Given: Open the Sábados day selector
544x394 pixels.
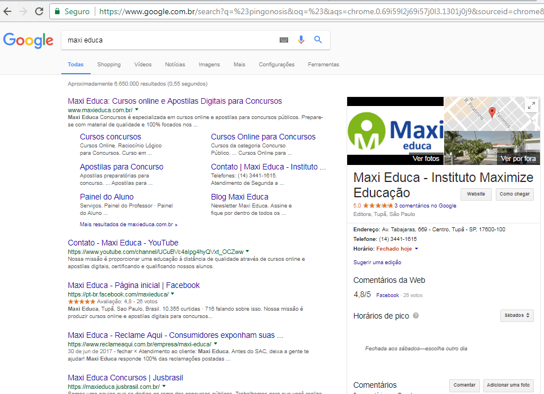Looking at the screenshot, I should click(x=517, y=316).
